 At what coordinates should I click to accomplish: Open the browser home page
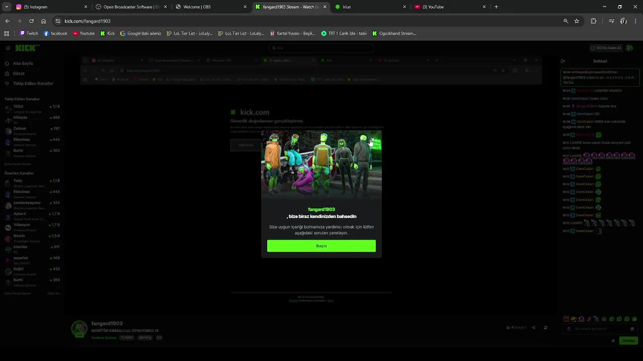(x=44, y=21)
